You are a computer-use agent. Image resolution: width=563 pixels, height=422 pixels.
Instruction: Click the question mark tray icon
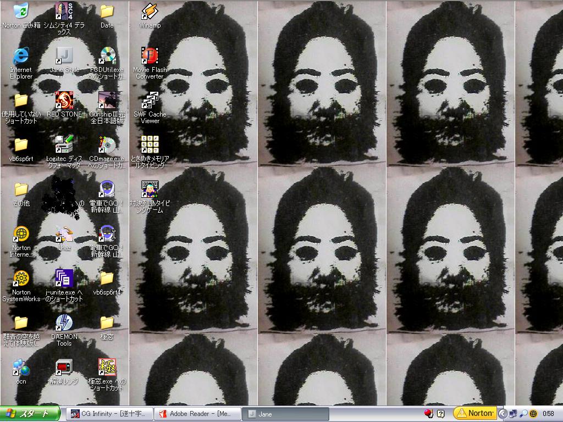[441, 414]
